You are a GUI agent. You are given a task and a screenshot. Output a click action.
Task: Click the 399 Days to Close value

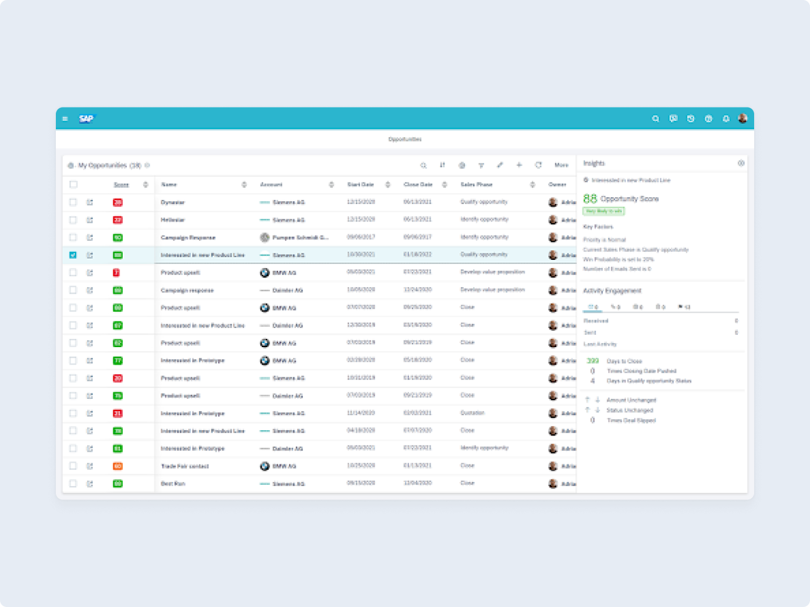(x=592, y=361)
